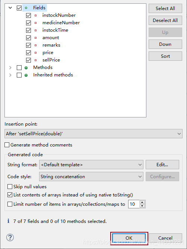Select the price tree row label

pyautogui.click(x=48, y=53)
